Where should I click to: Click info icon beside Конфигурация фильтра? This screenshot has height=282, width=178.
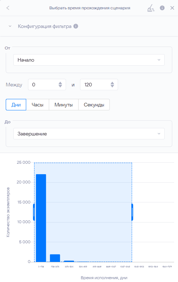[76, 26]
